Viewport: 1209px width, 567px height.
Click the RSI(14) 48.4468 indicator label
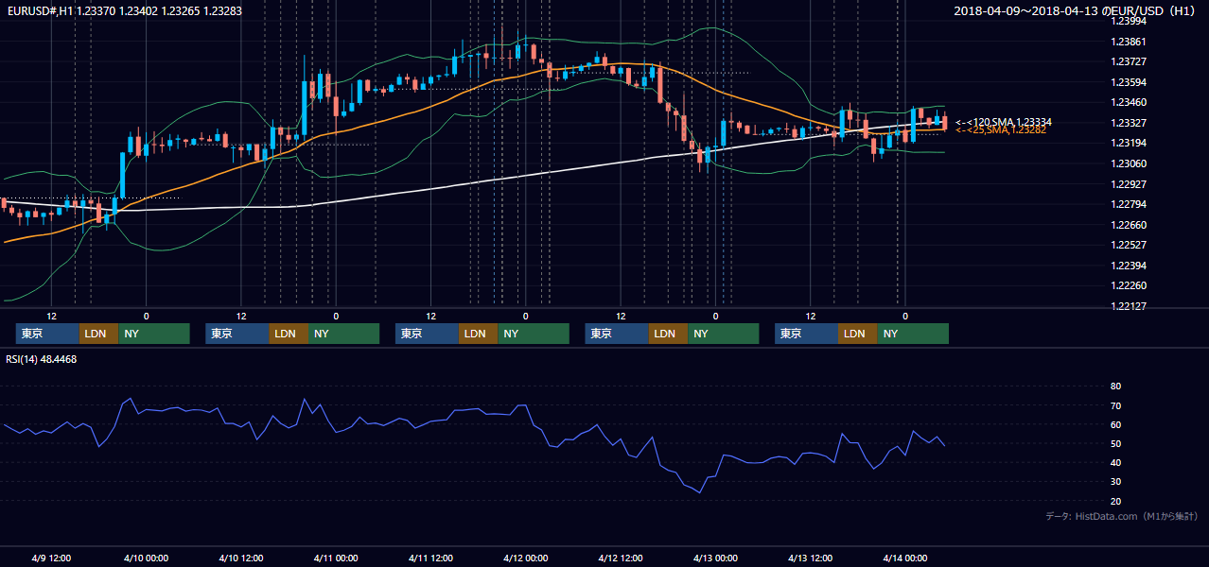pyautogui.click(x=42, y=359)
